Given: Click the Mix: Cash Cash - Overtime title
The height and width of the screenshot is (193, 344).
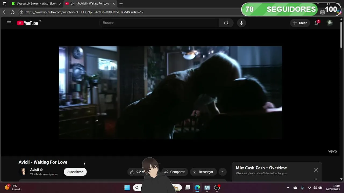Looking at the screenshot, I should 261,168.
